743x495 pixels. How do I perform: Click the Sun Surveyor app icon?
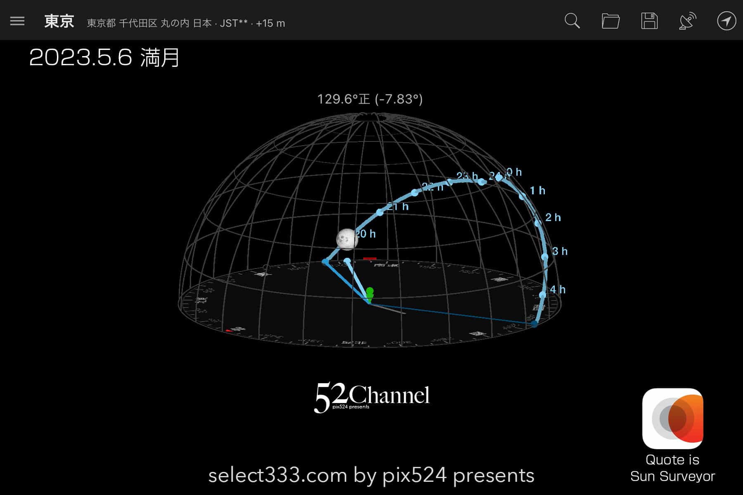coord(672,418)
